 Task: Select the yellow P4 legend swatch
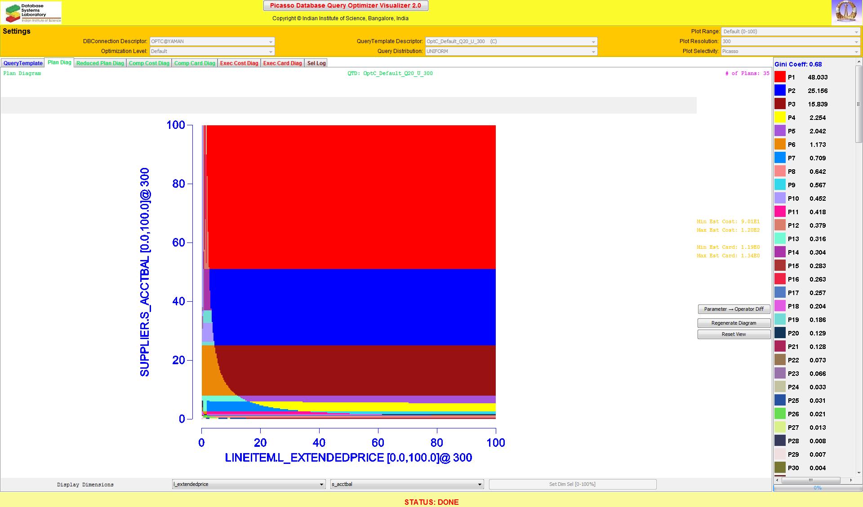pos(780,118)
